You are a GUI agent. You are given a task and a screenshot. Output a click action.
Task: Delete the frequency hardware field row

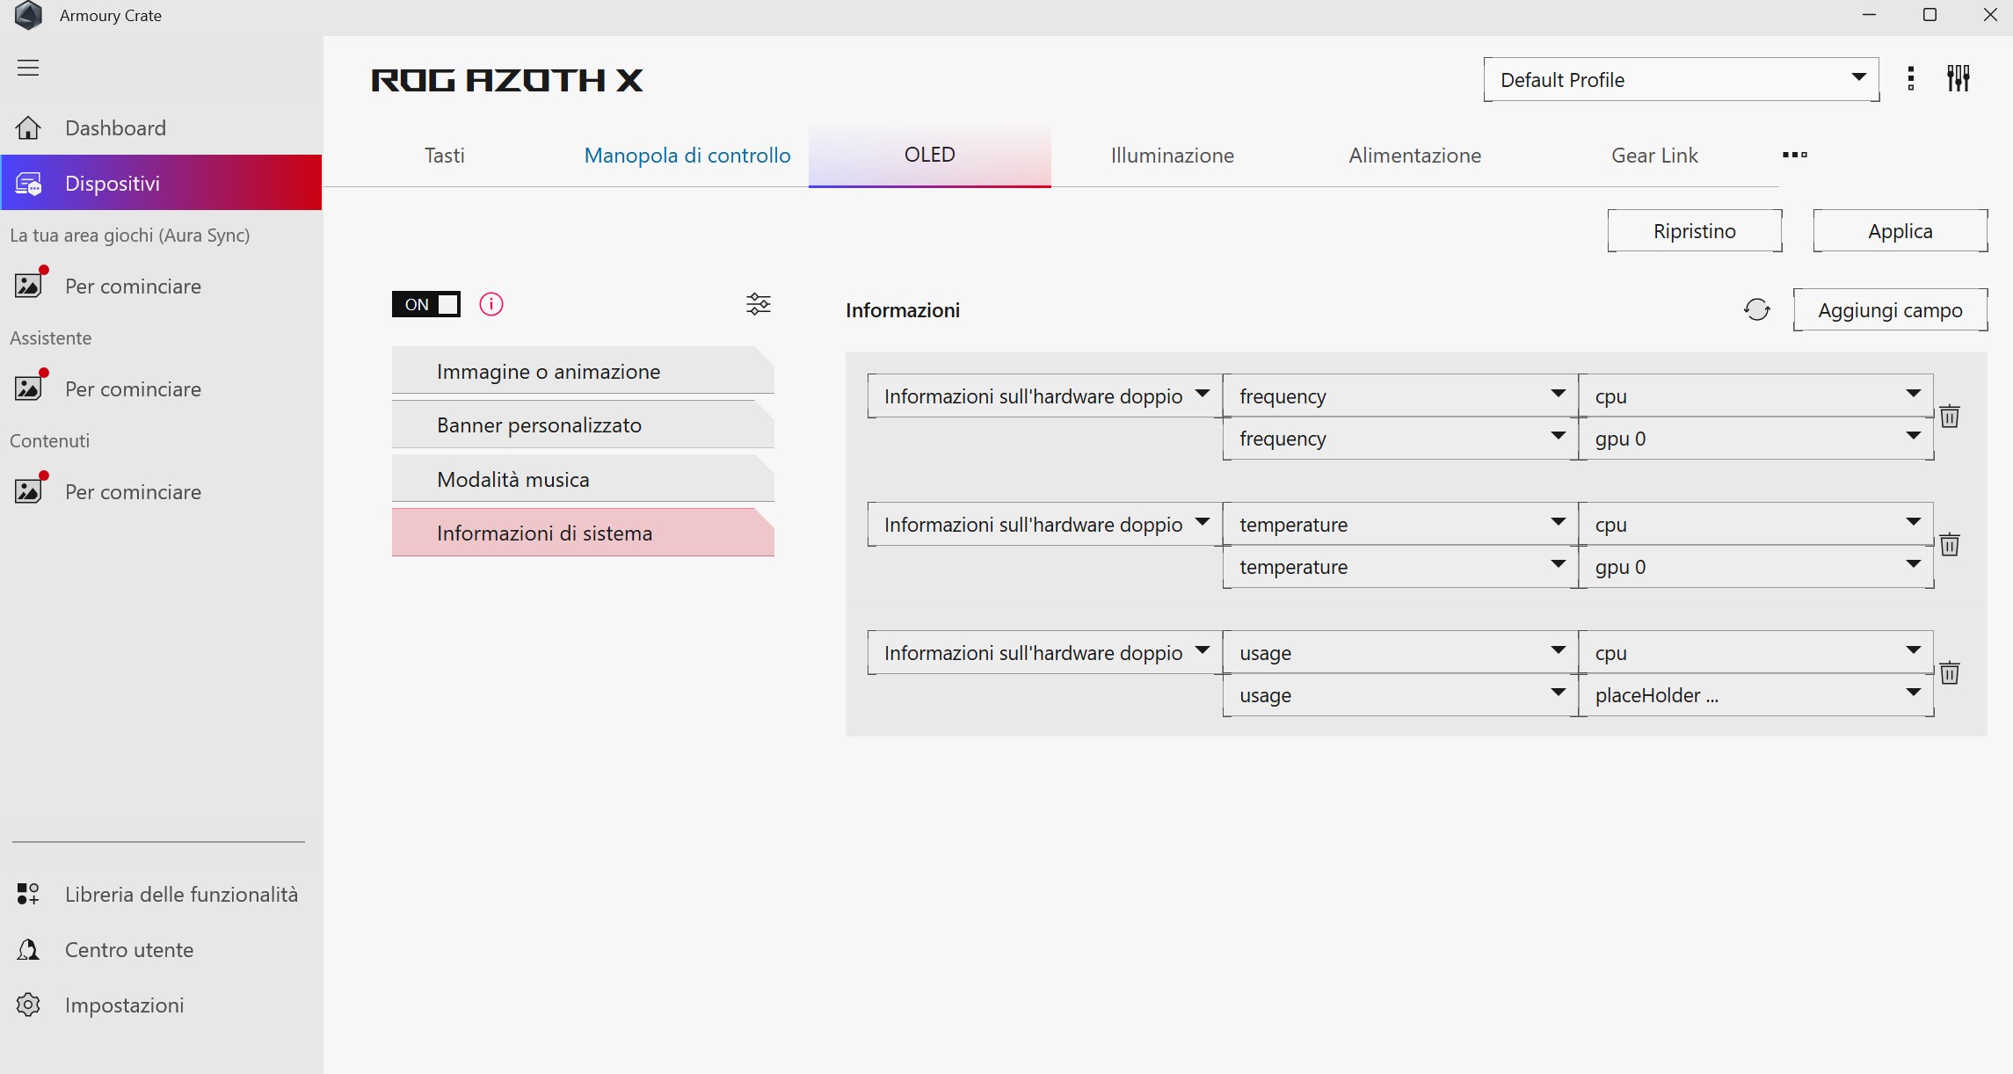click(x=1950, y=416)
